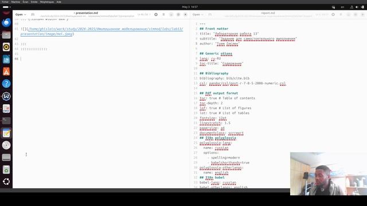Click the accessibility tray icon
The height and width of the screenshot is (206, 367).
(333, 7)
